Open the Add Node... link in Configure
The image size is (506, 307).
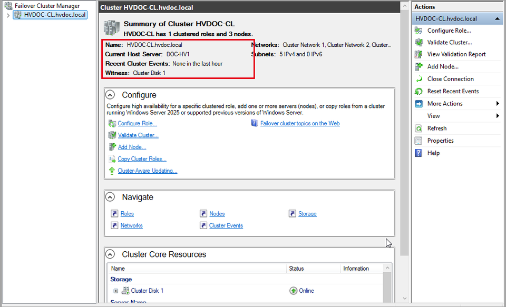coord(132,147)
